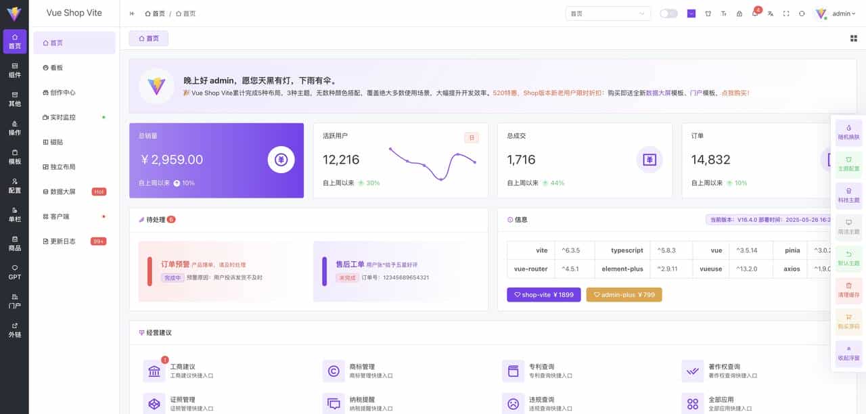Open the 首页 search select box
Image resolution: width=866 pixels, height=414 pixels.
pos(607,13)
